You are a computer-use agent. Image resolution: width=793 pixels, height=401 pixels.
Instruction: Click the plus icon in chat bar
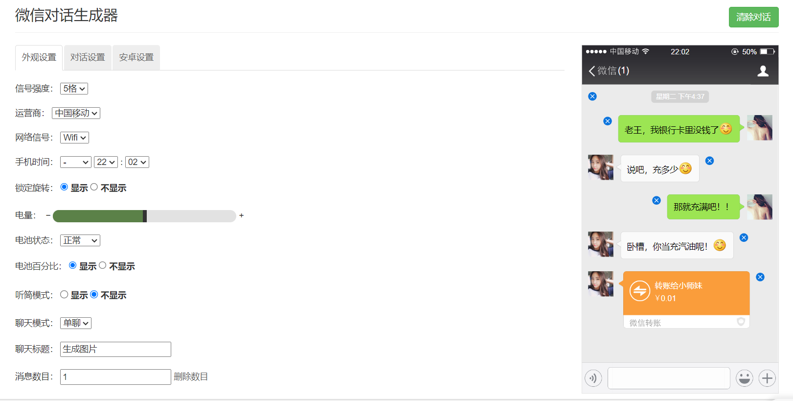[767, 378]
